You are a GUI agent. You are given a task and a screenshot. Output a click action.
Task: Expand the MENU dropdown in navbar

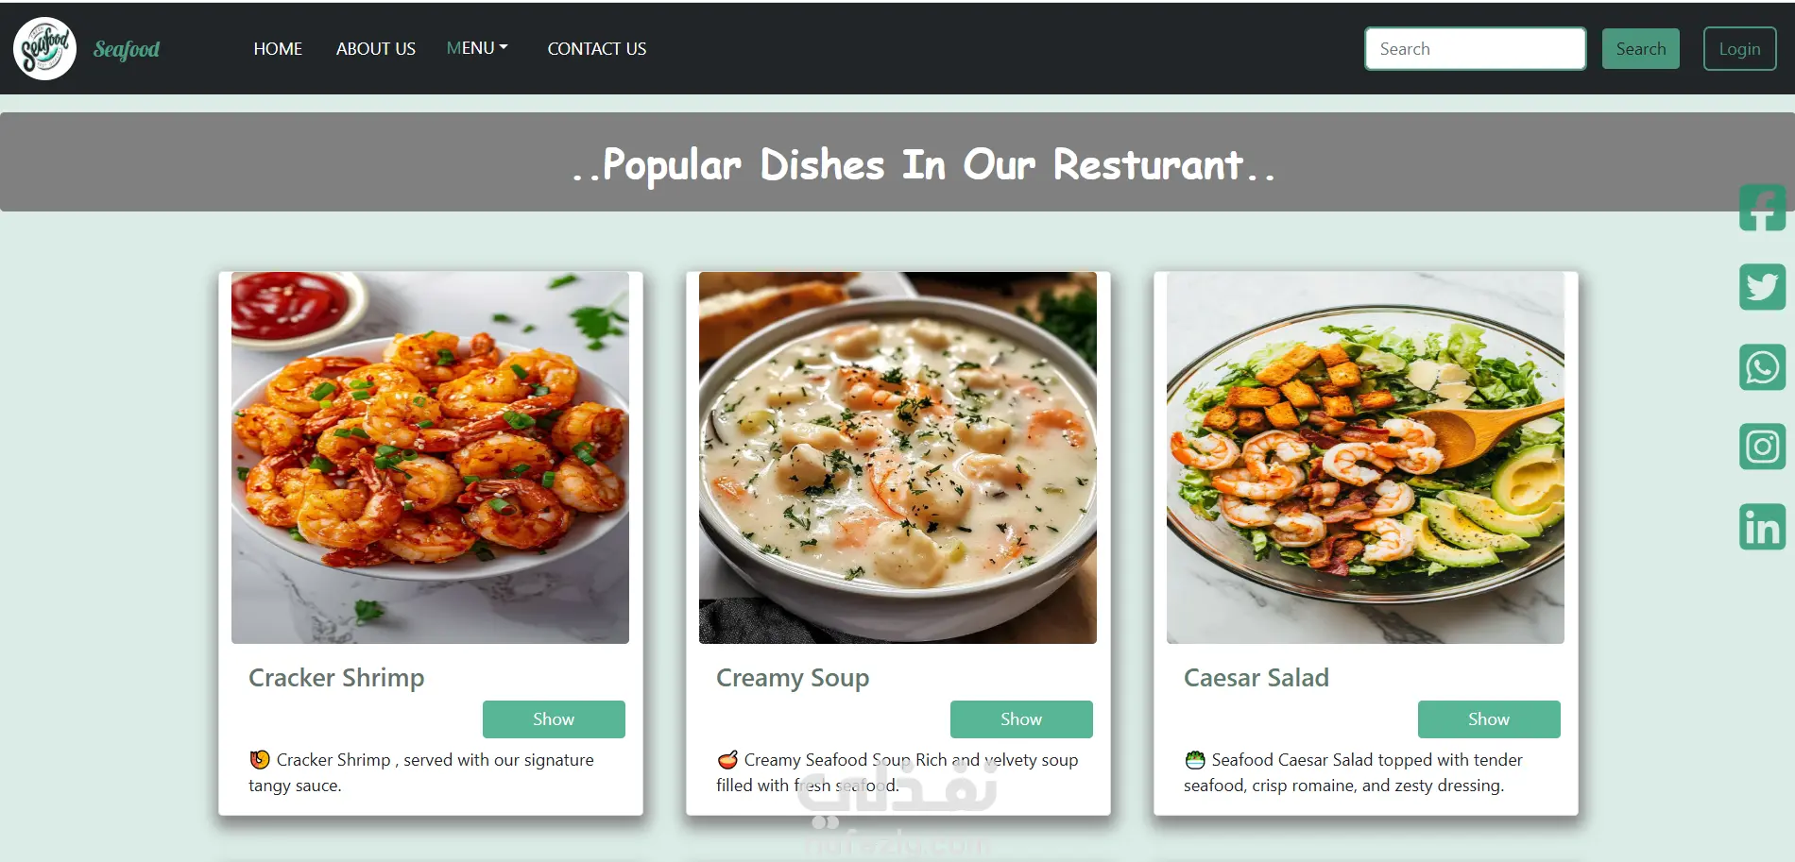point(477,48)
